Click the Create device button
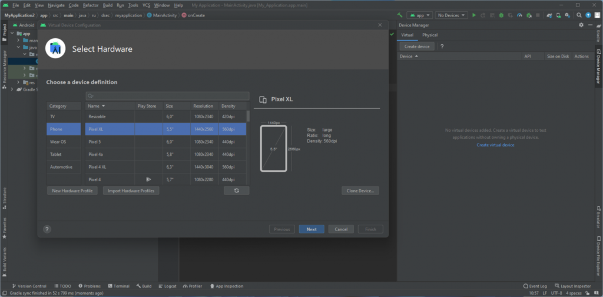 tap(417, 46)
